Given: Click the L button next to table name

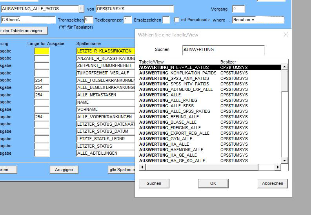Looking at the screenshot, I should pos(82,9).
